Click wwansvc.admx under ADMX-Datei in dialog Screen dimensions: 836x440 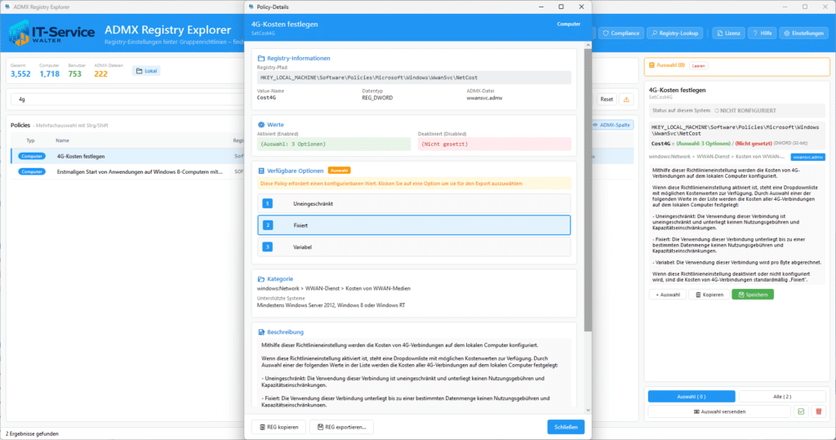pyautogui.click(x=484, y=98)
